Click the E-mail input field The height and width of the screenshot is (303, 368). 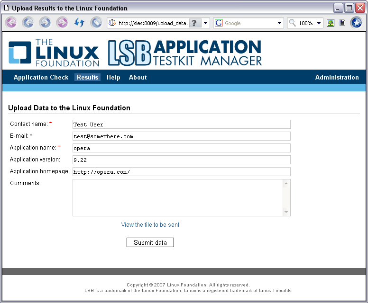pos(182,136)
